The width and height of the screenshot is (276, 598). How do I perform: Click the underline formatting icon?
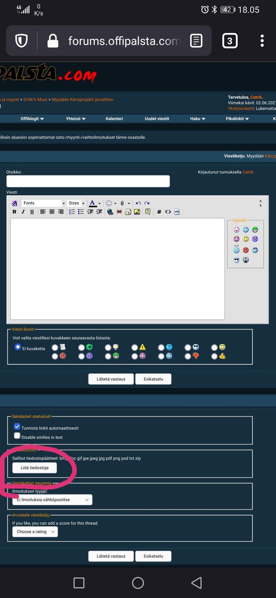pos(32,212)
